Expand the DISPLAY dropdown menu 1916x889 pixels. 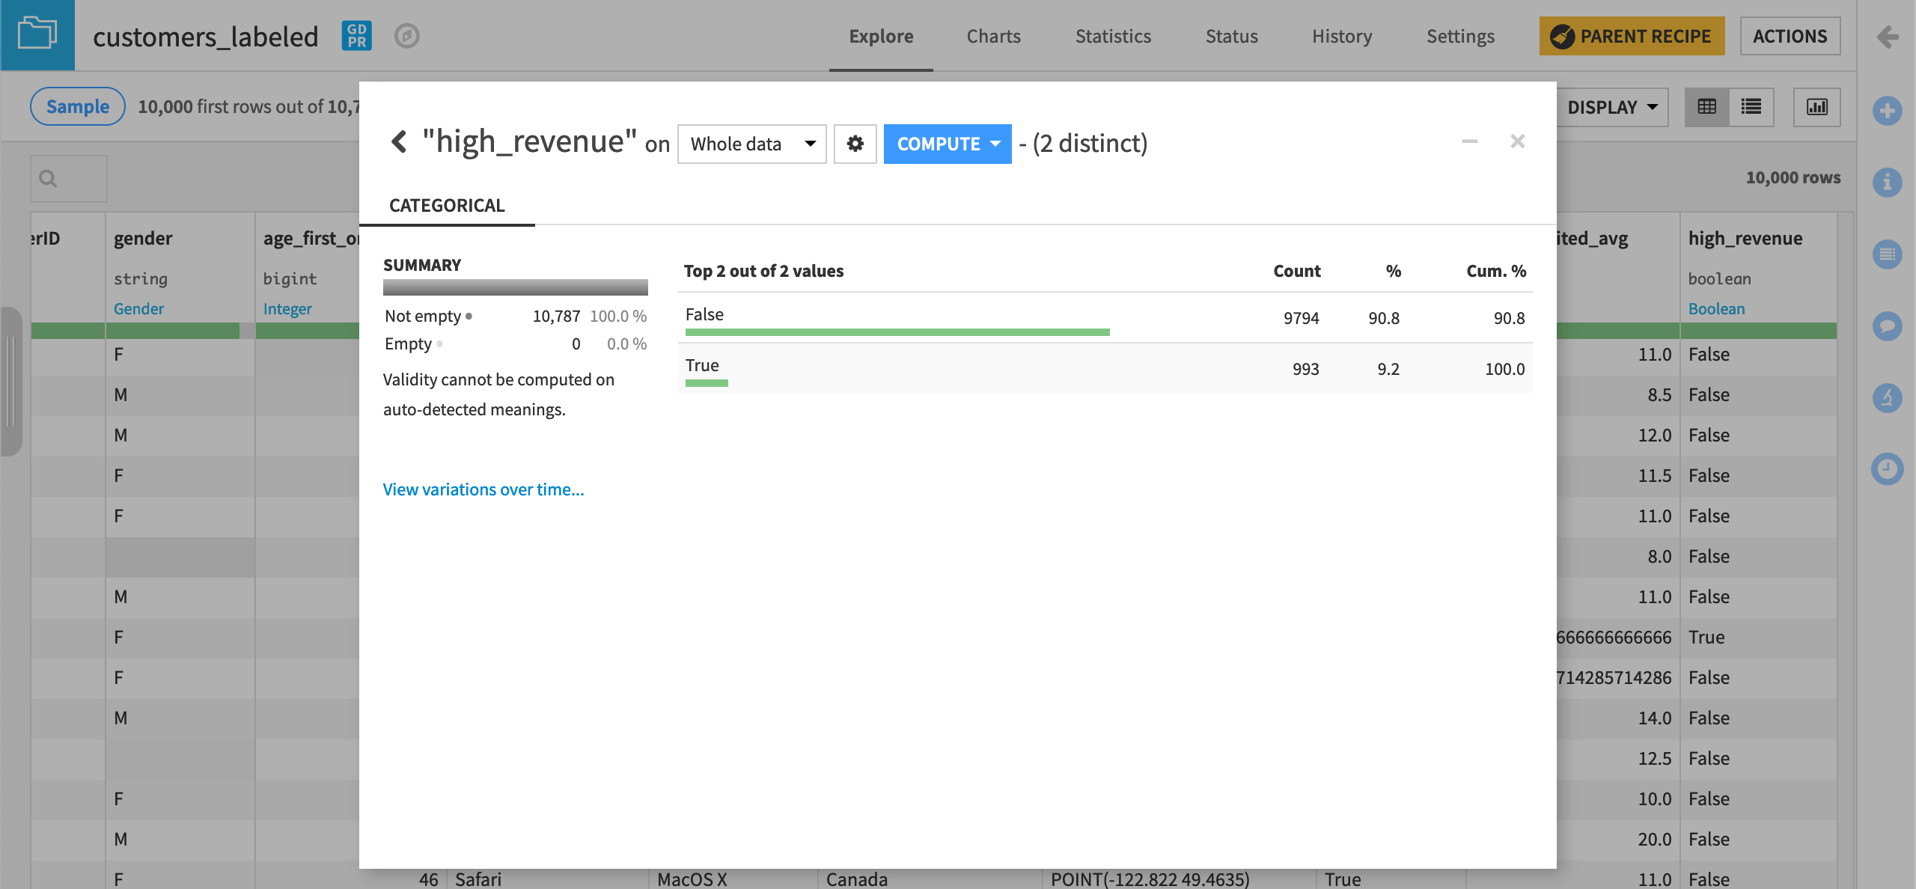(x=1612, y=107)
